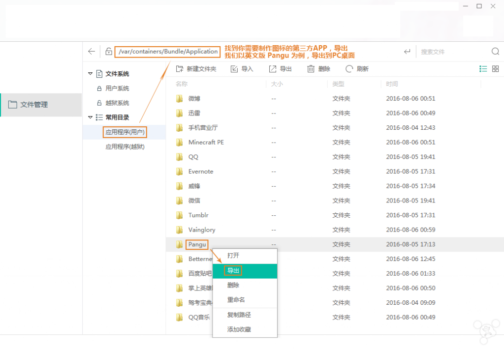This screenshot has height=349, width=504.
Task: Click the 导出 export toolbar button
Action: coord(280,69)
